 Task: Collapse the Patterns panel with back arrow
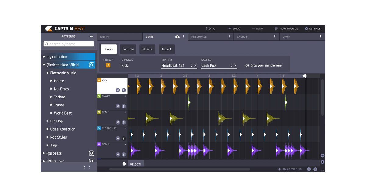tap(91, 36)
